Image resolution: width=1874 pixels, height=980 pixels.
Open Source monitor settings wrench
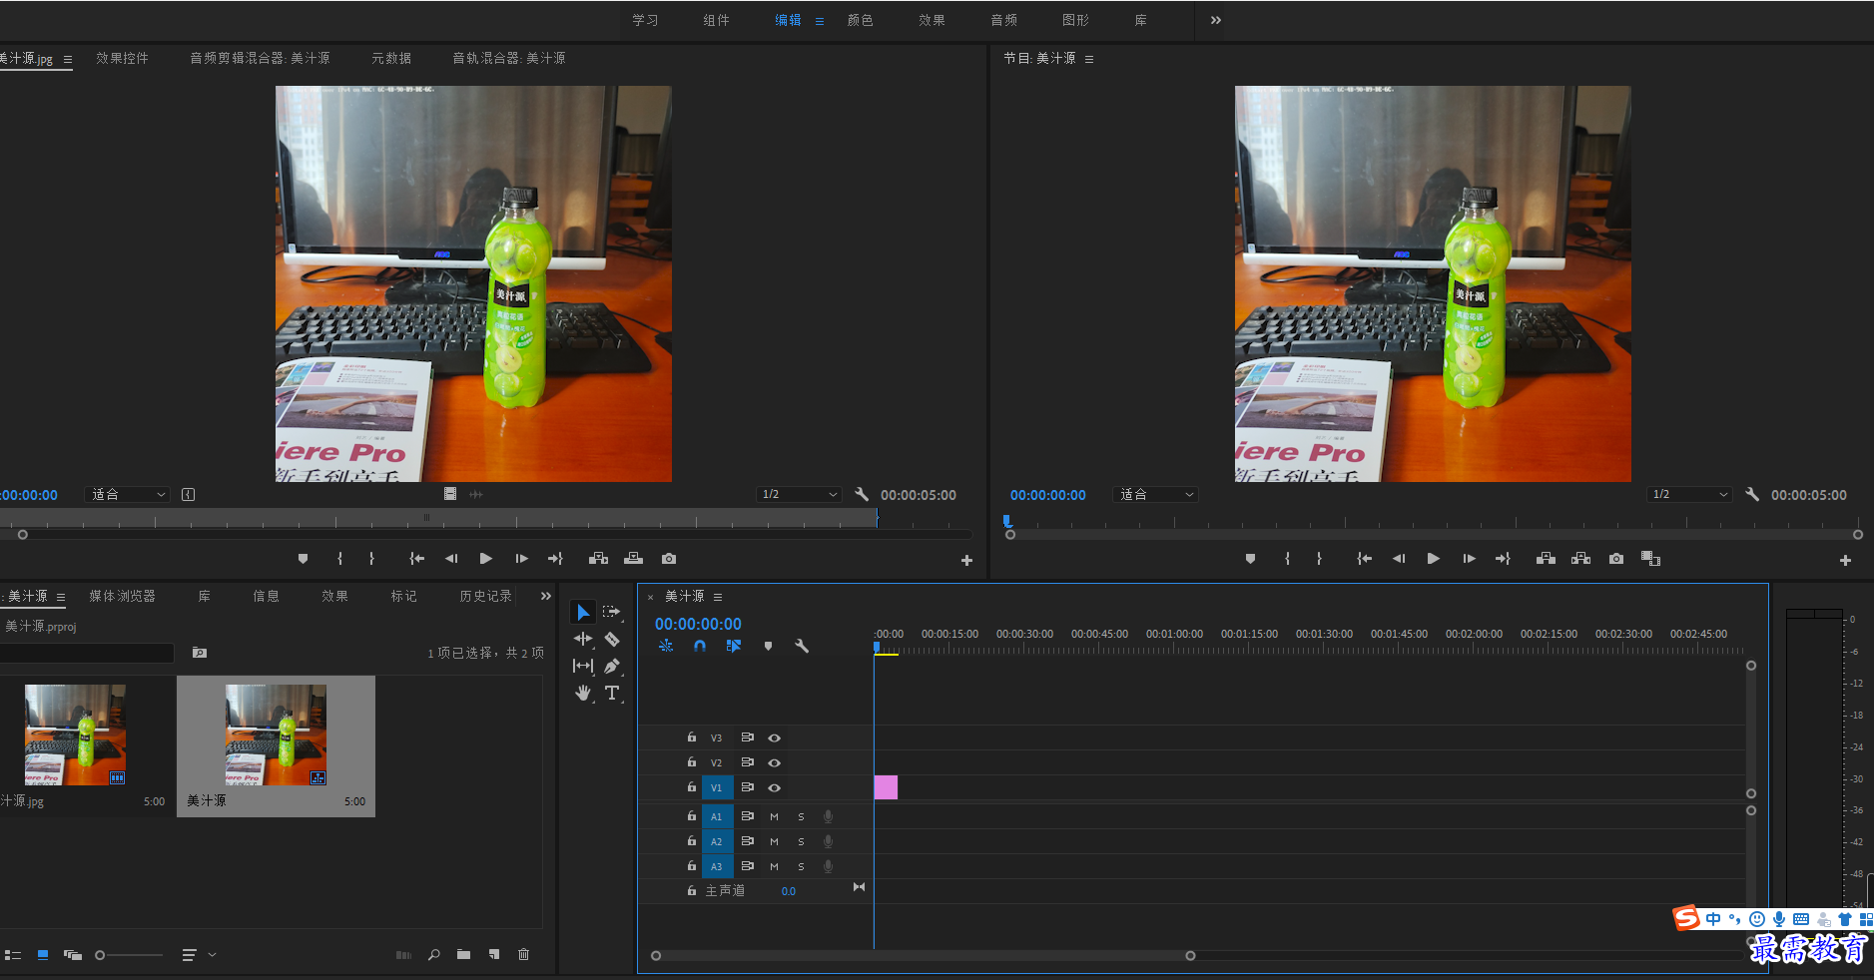click(862, 494)
